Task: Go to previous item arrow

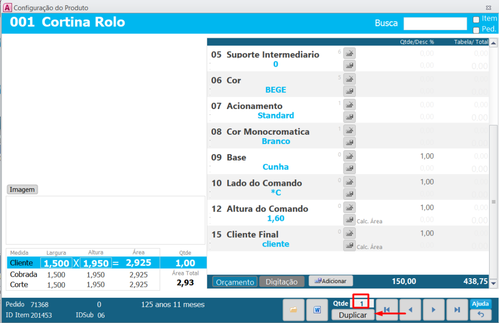Action: click(410, 310)
